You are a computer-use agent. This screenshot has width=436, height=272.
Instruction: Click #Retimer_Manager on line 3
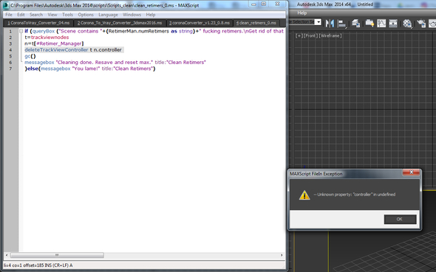58,43
